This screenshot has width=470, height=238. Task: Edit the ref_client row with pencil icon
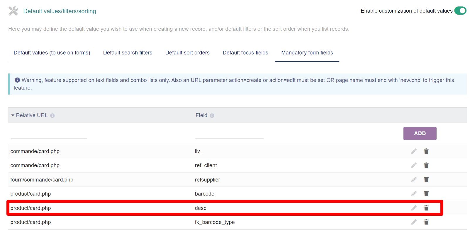414,165
